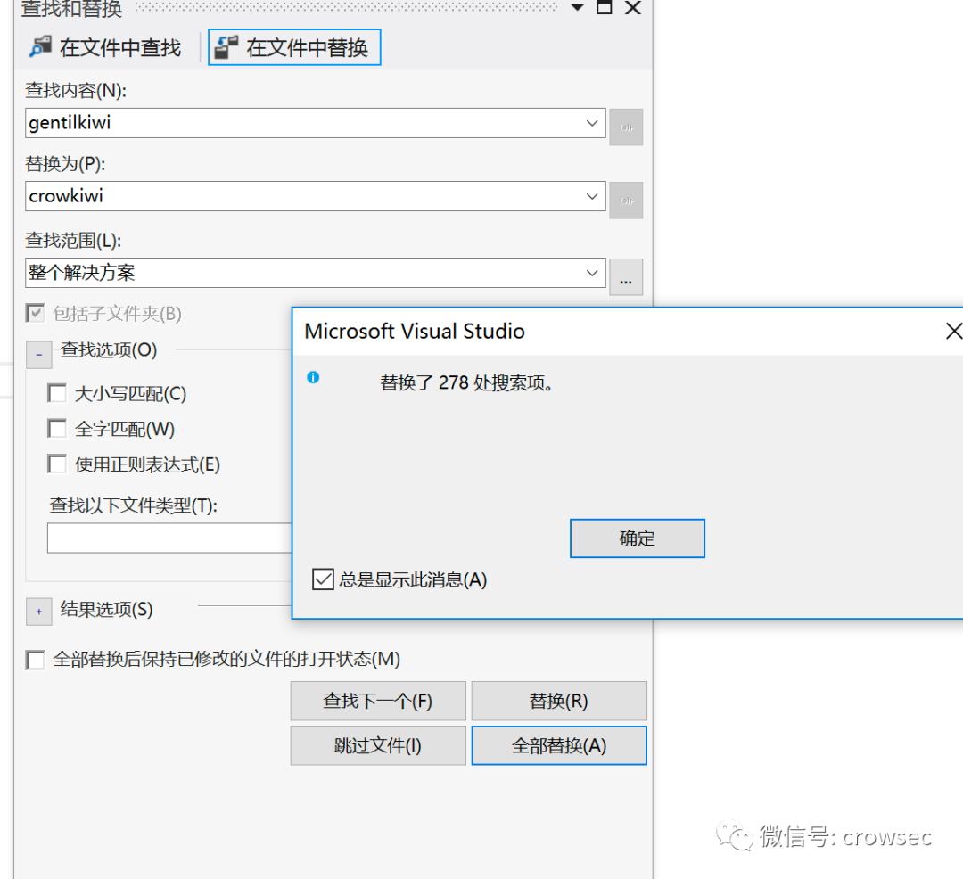Open the 查找内容 dropdown arrow

(591, 123)
